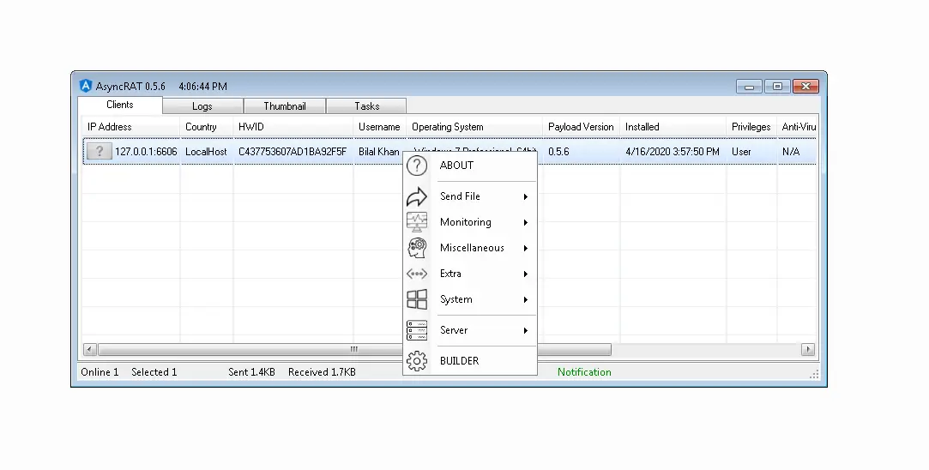Choose Monitoring from context menu
The width and height of the screenshot is (929, 470).
(470, 222)
